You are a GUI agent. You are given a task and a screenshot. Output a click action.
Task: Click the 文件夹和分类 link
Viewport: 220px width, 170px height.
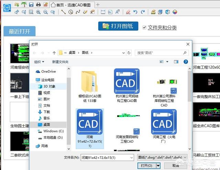point(162,27)
